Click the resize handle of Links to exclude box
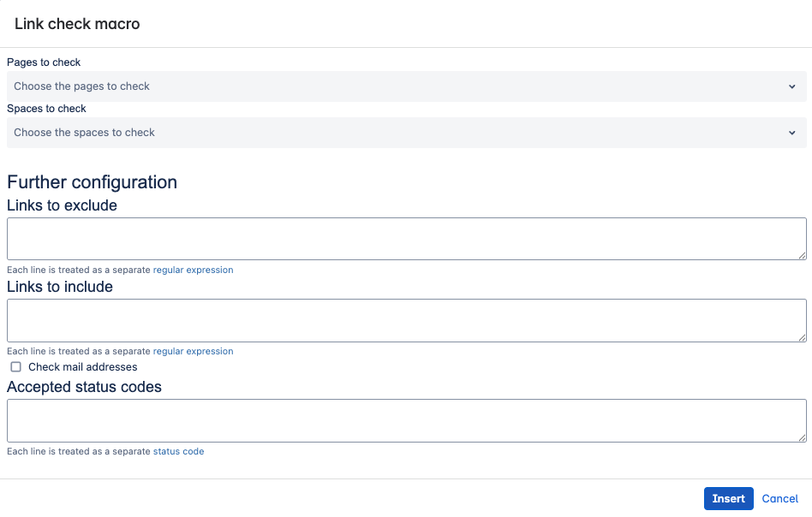Screen dimensions: 812x517 pos(802,255)
